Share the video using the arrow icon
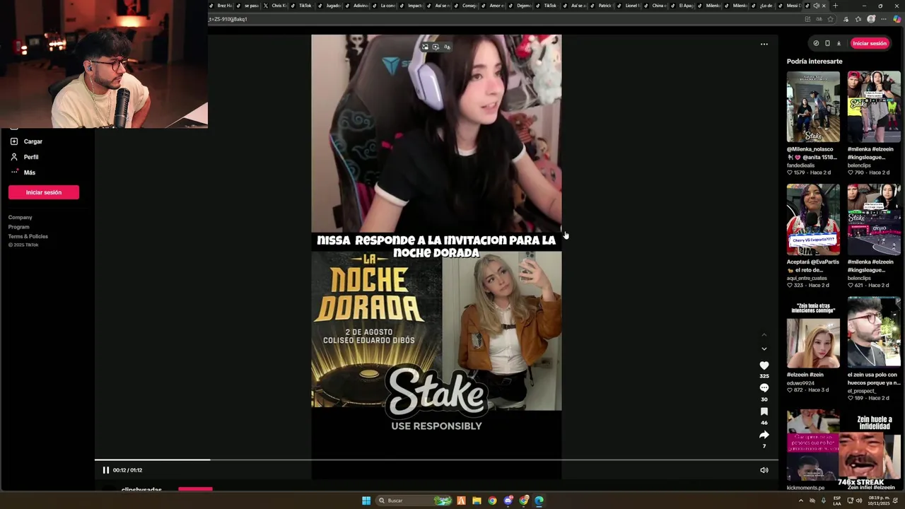The image size is (905, 509). (x=764, y=435)
